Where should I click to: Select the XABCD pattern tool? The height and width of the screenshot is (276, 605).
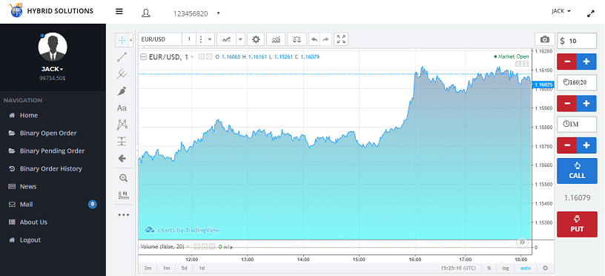(122, 125)
